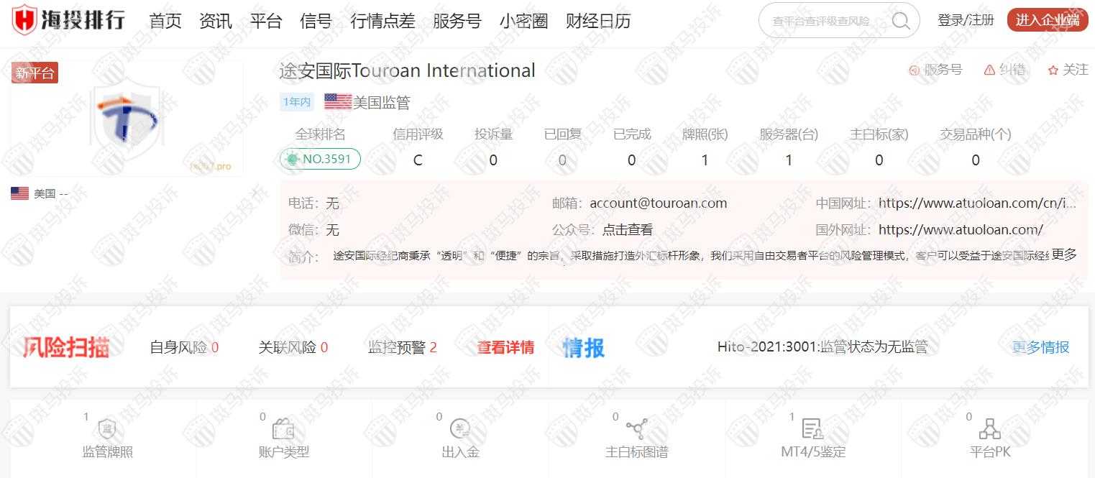Click the 进入企业端 button
The width and height of the screenshot is (1095, 478).
pos(1047,20)
